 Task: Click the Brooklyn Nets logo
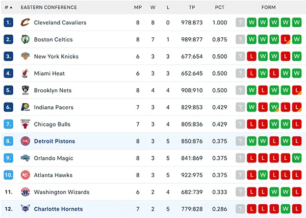click(25, 90)
